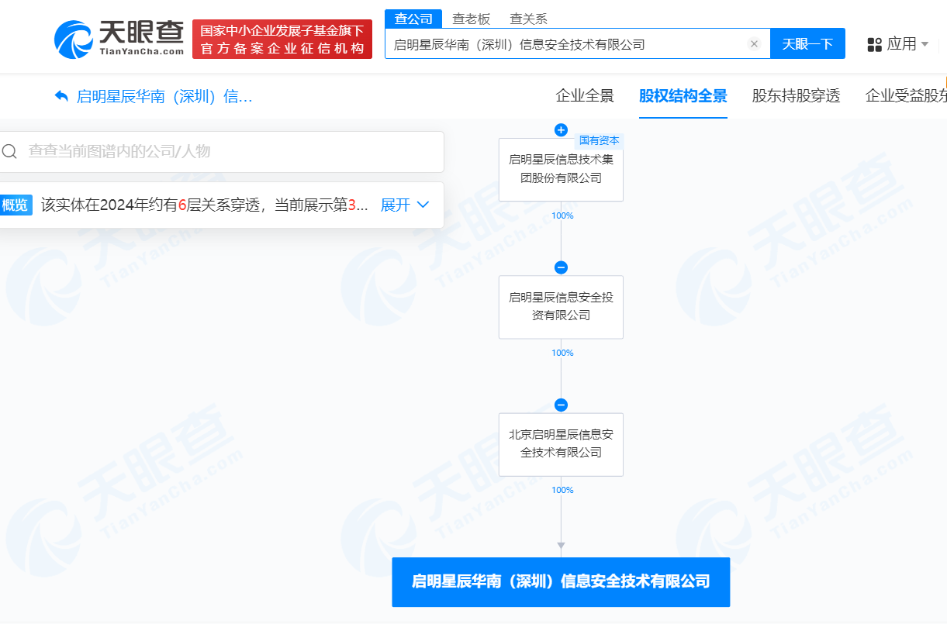
Task: Select the 北京启明星辰信息安全技术有限公司 node
Action: tap(561, 443)
